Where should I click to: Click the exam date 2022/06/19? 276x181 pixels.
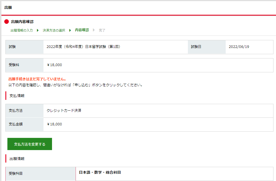239,47
